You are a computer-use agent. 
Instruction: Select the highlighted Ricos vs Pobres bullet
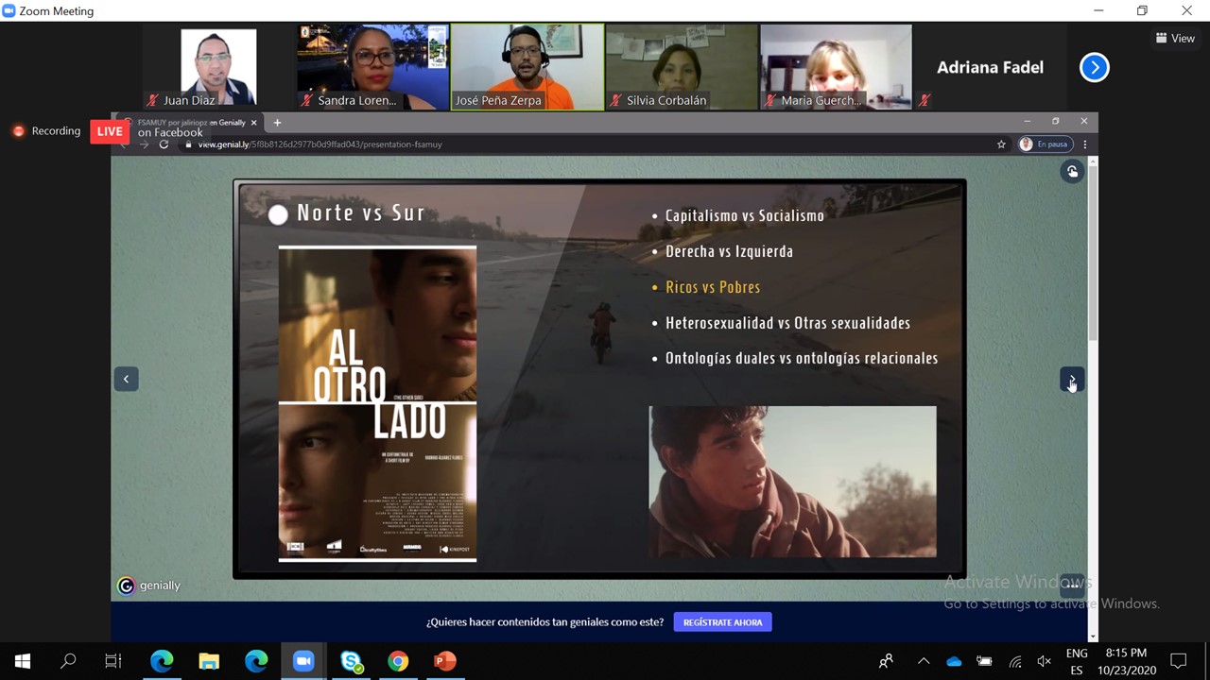(x=712, y=287)
